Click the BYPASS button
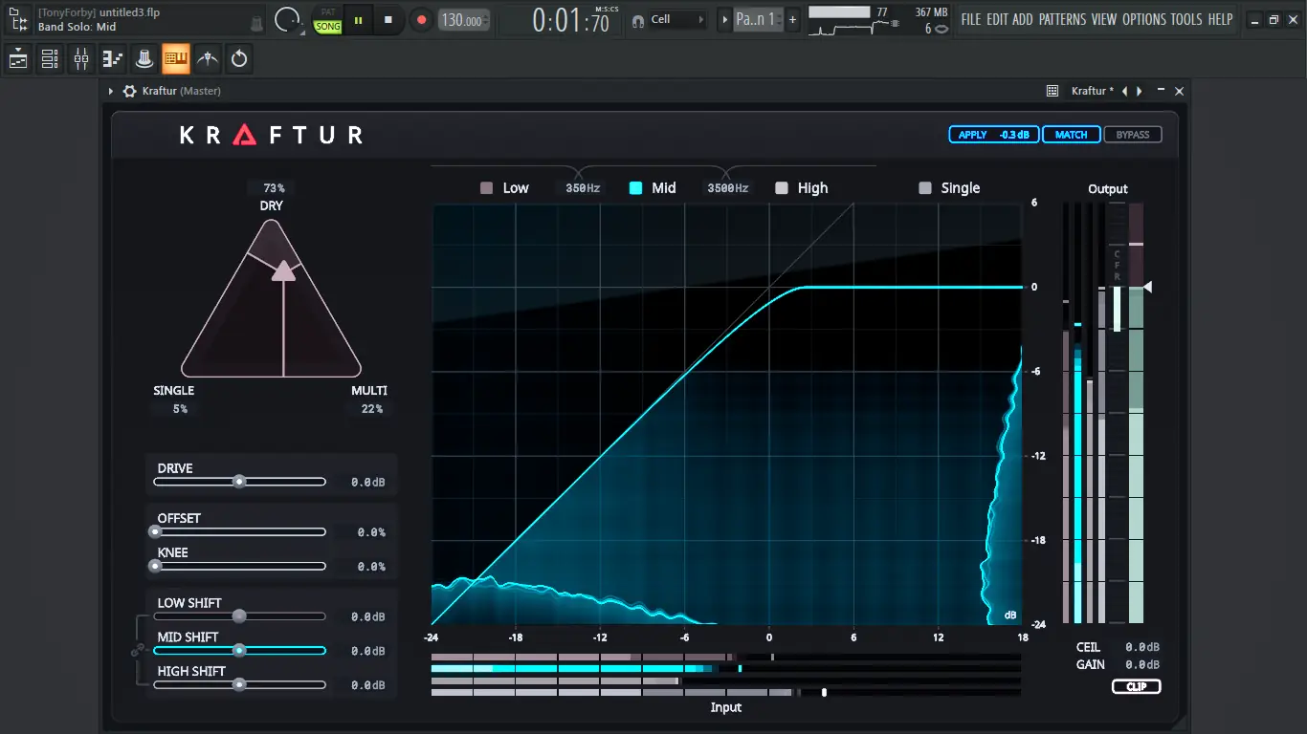This screenshot has height=734, width=1307. 1133,135
